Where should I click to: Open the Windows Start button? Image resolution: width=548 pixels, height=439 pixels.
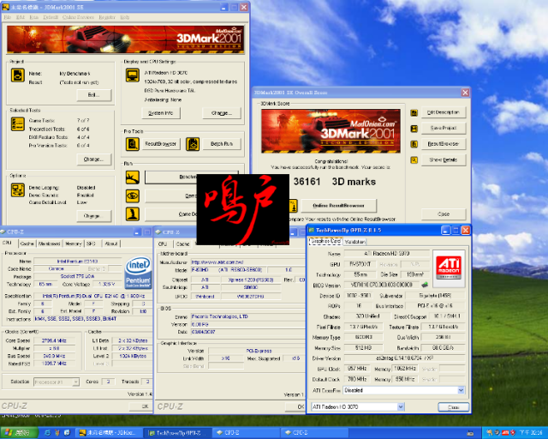pyautogui.click(x=19, y=433)
